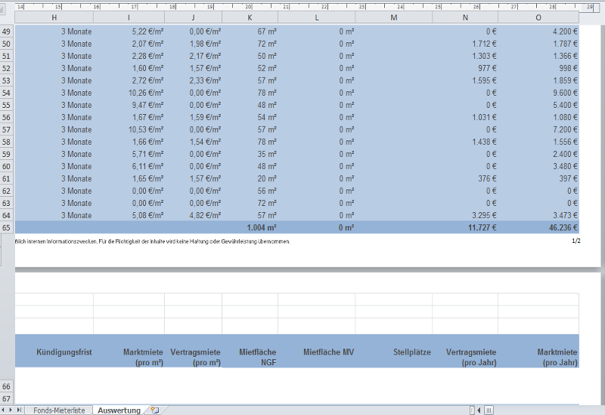Click the Kündigungsfrist header cell
This screenshot has width=605, height=415.
point(54,351)
